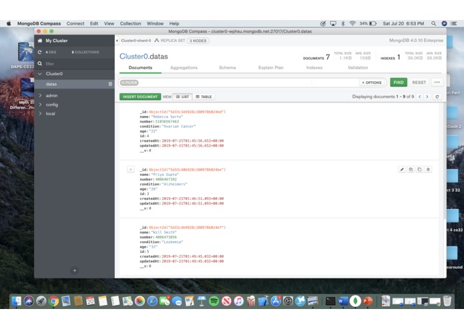Click the "Leukemia" condition value
This screenshot has height=329, width=464.
[172, 242]
